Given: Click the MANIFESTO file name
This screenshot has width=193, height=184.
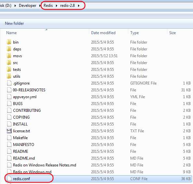Looking at the screenshot, I should click(23, 145).
